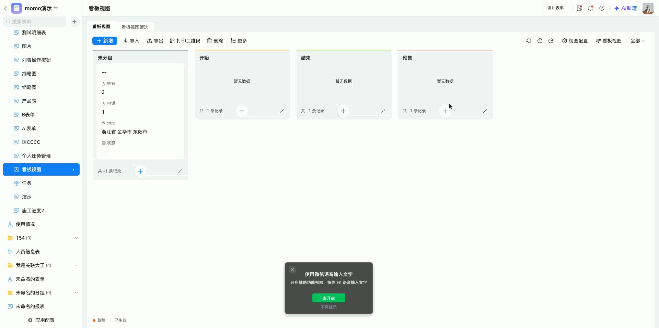Open 使用情况 in the sidebar

click(x=41, y=224)
